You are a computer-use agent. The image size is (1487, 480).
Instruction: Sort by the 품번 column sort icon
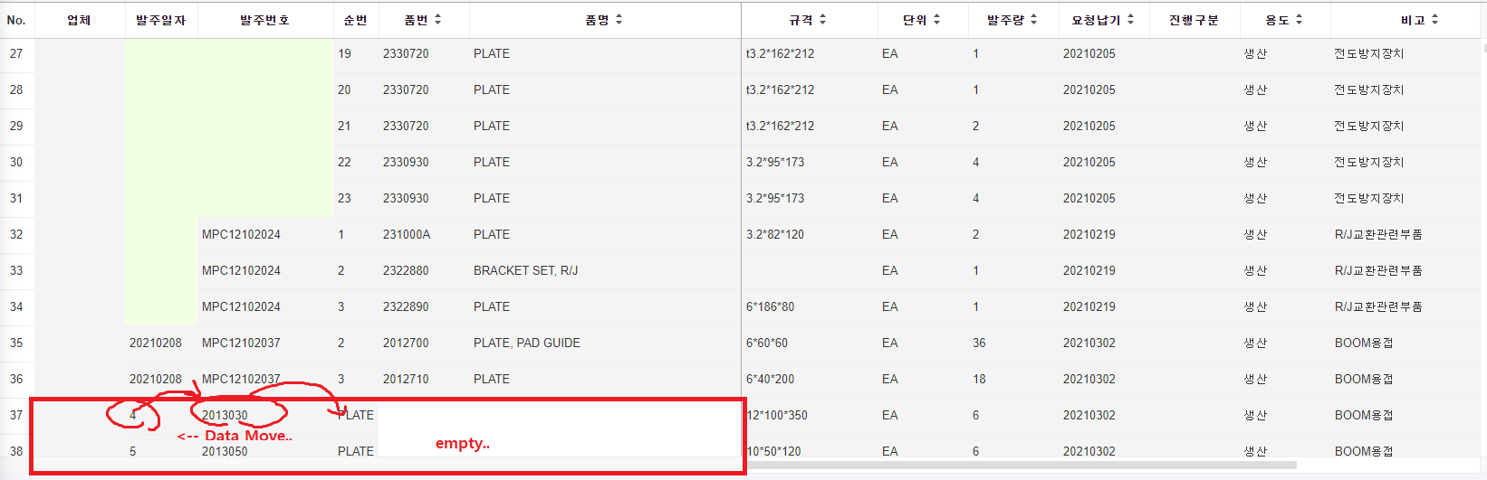[438, 19]
